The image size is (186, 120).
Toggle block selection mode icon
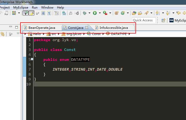coord(43,13)
